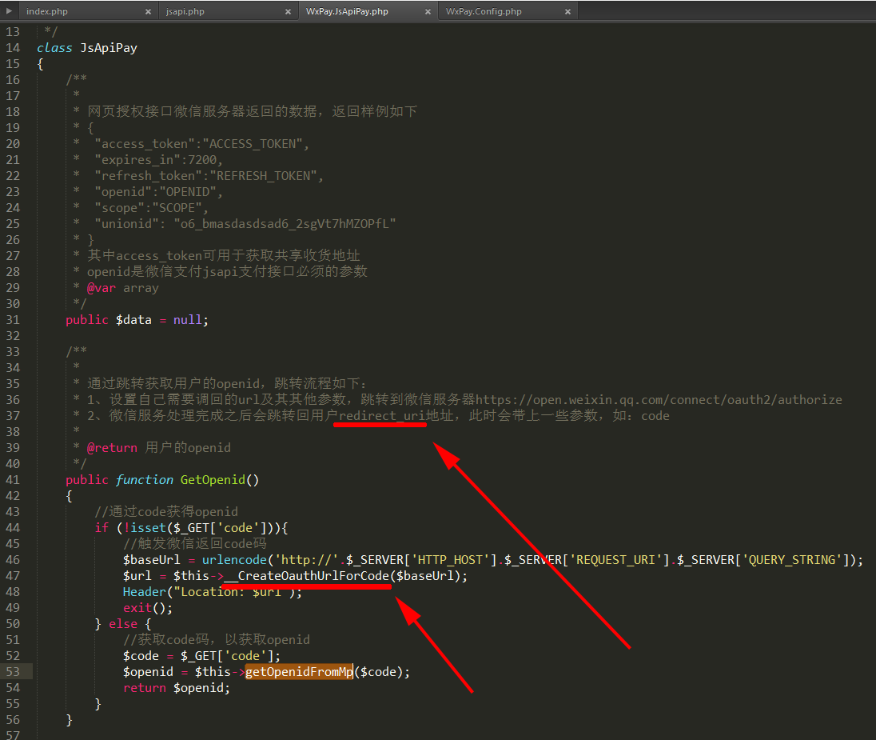Close the jsapi.php tab
The width and height of the screenshot is (876, 740).
pyautogui.click(x=289, y=12)
